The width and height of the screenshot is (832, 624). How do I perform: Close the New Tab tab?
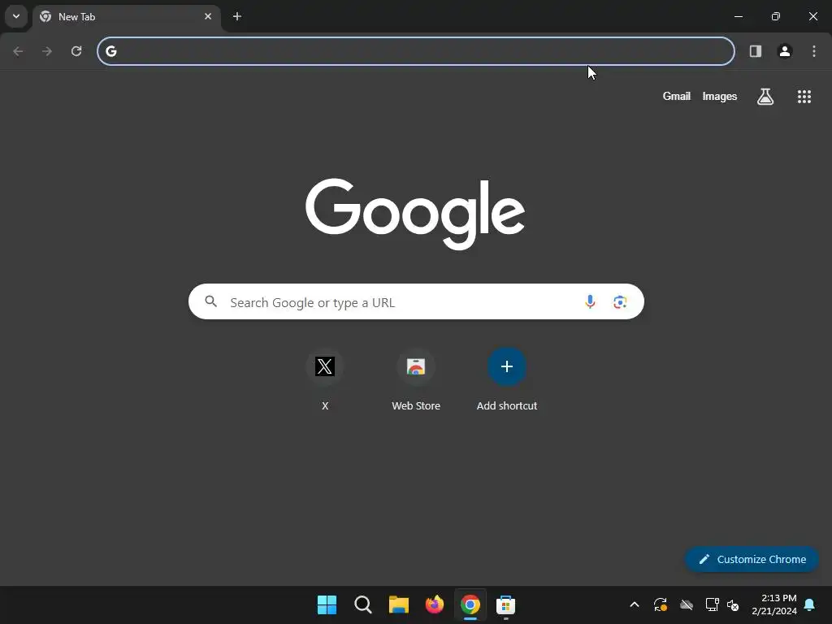click(x=208, y=16)
